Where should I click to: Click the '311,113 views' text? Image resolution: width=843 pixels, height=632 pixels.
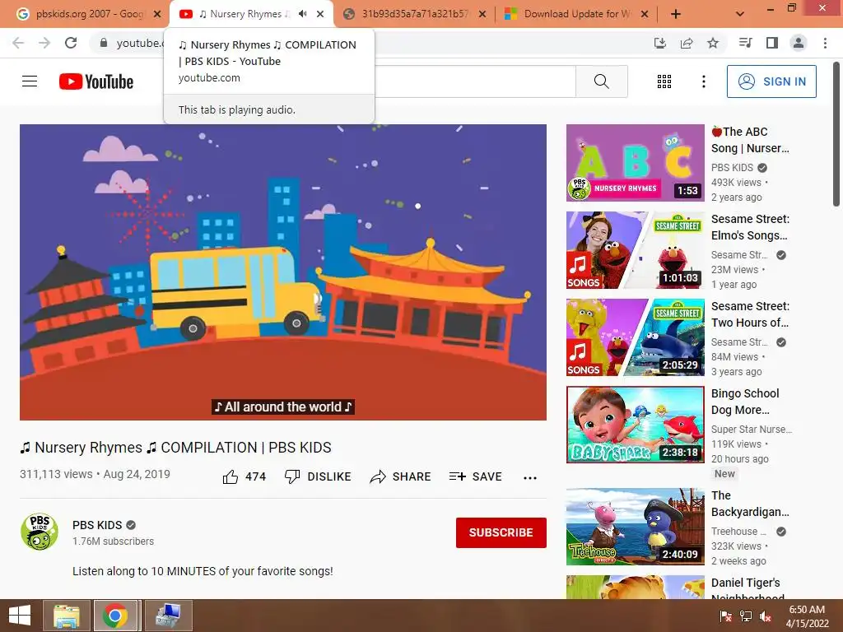coord(56,474)
